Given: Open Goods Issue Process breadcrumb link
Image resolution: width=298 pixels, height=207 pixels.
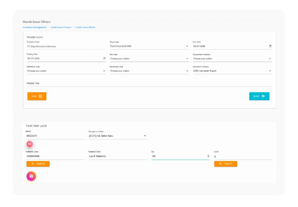Looking at the screenshot, I should pos(61,27).
